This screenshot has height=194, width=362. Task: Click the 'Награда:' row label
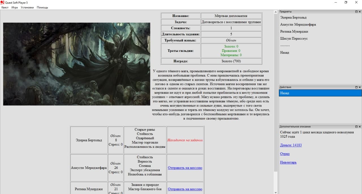[x=181, y=61]
